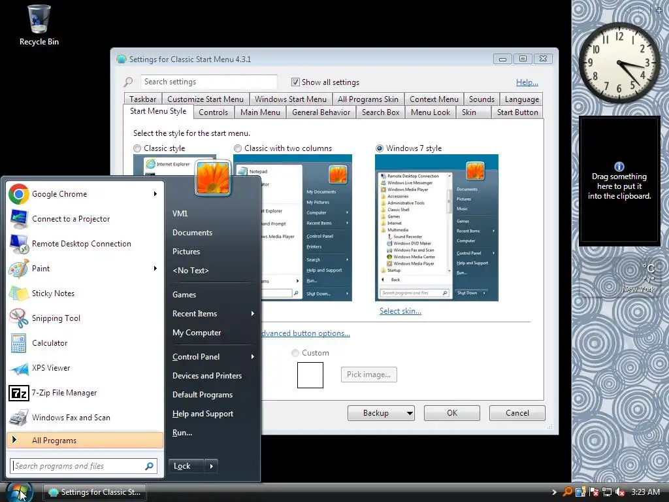
Task: Switch to the Search Box tab
Action: coord(380,112)
